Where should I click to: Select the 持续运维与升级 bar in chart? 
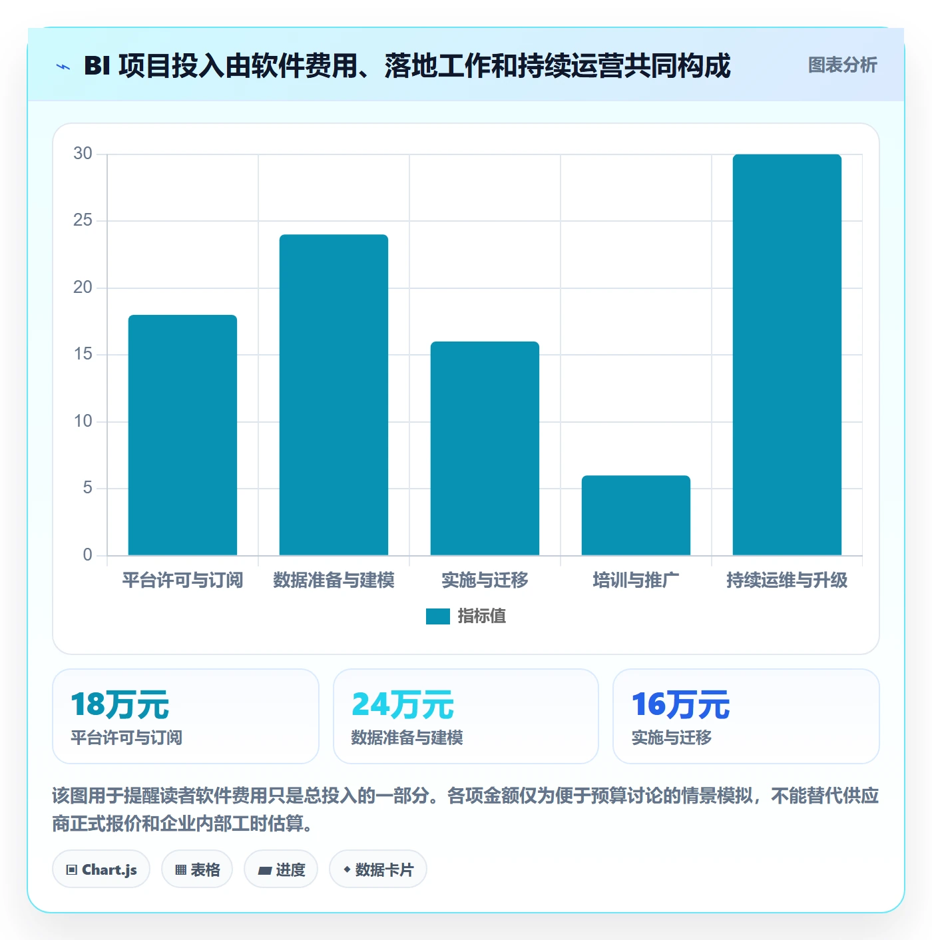pos(787,355)
